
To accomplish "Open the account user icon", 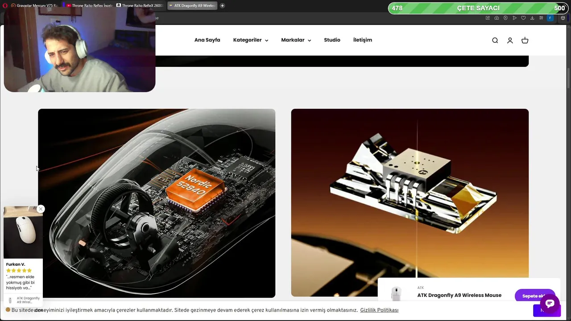I will 510,40.
